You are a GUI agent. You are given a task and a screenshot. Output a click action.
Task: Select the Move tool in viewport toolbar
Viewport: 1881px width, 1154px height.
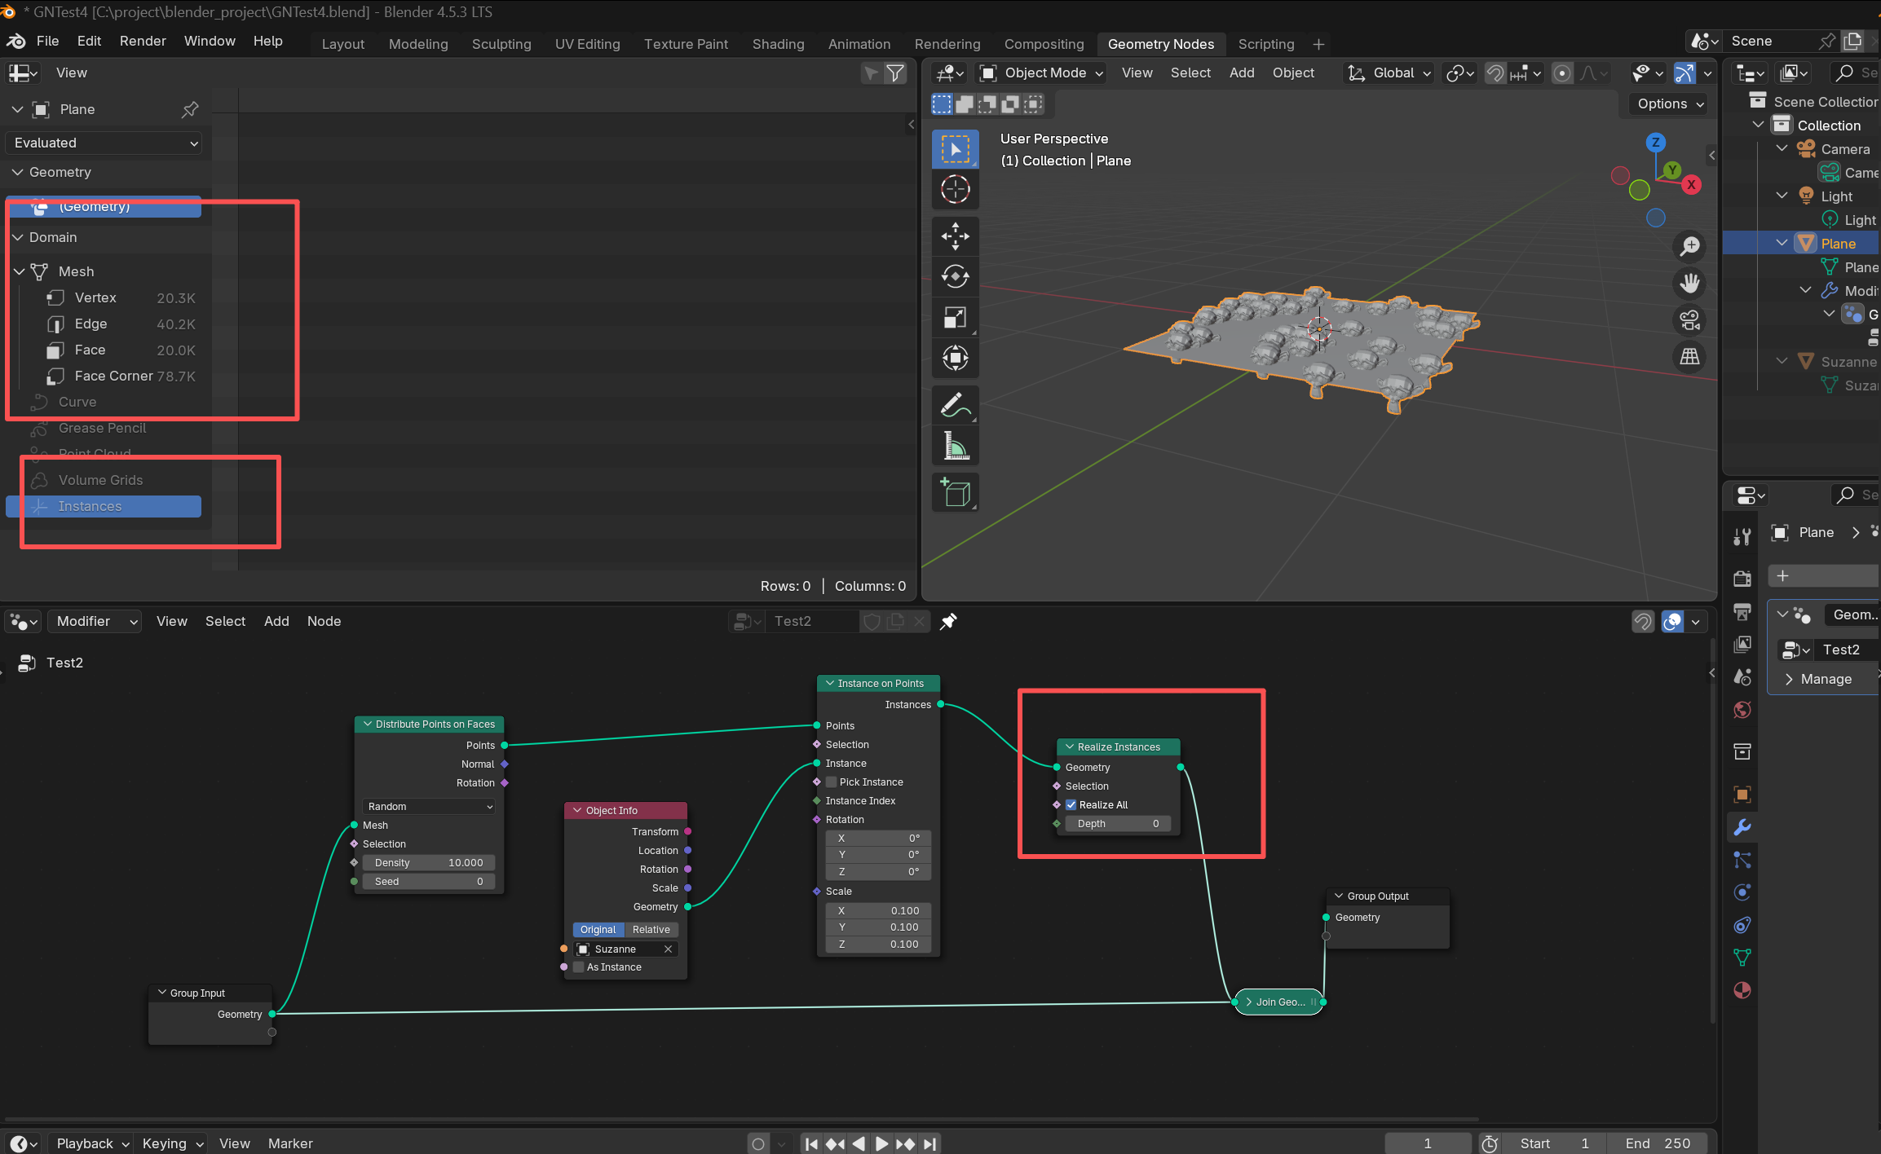click(x=955, y=236)
